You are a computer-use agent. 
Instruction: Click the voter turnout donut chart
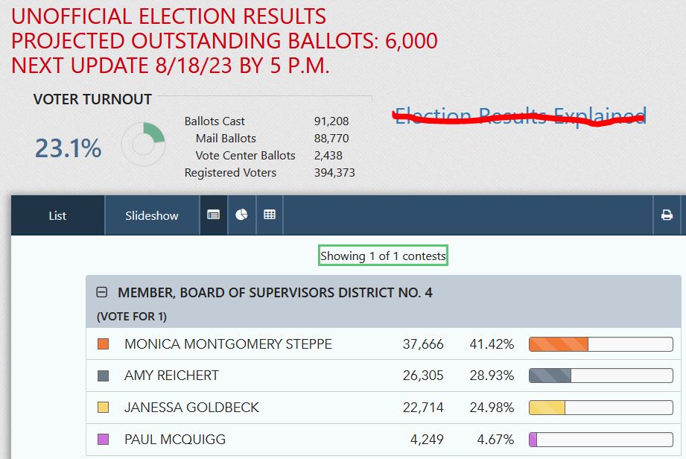pos(142,144)
